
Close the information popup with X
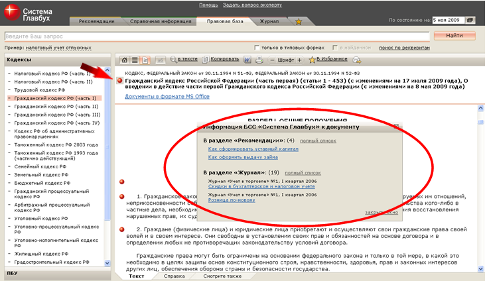pos(396,127)
